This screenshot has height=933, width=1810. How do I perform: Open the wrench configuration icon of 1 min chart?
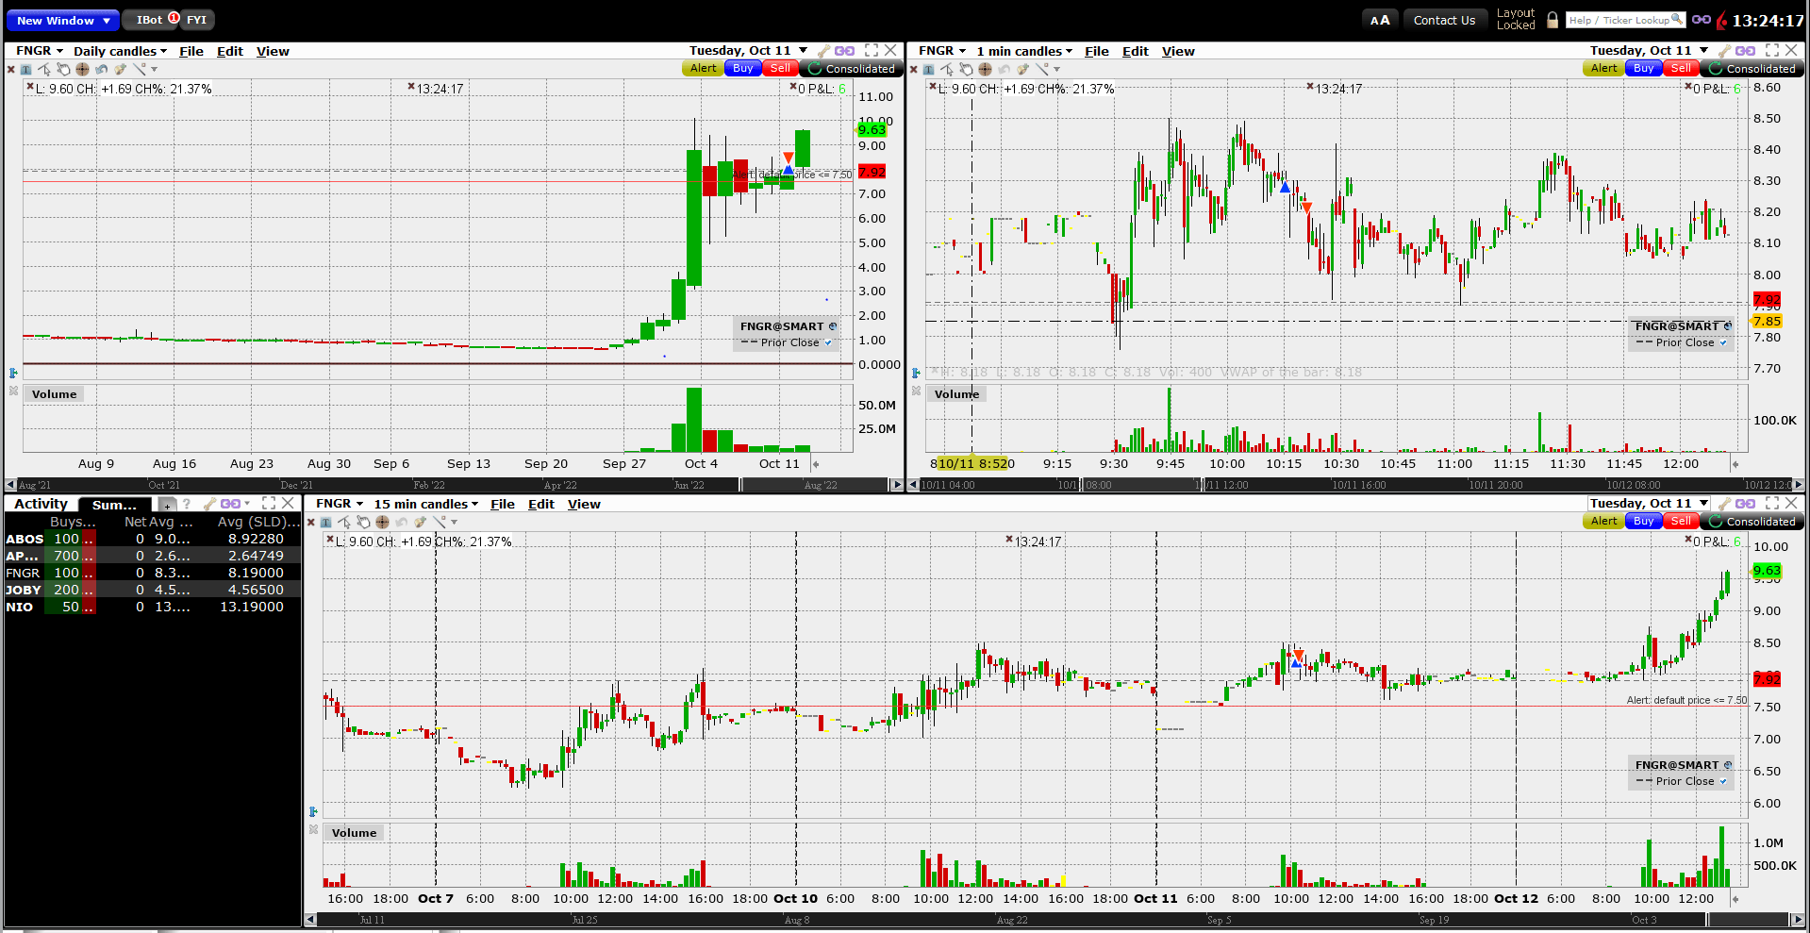coord(1725,51)
